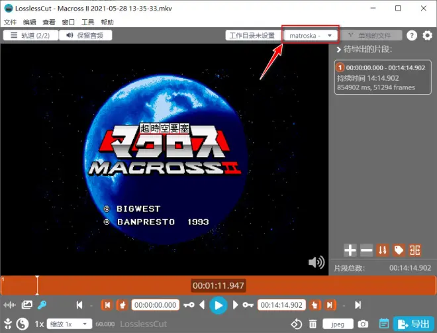Toggle the jpeg capture format button
Viewport: 437px width, 333px height.
point(338,324)
